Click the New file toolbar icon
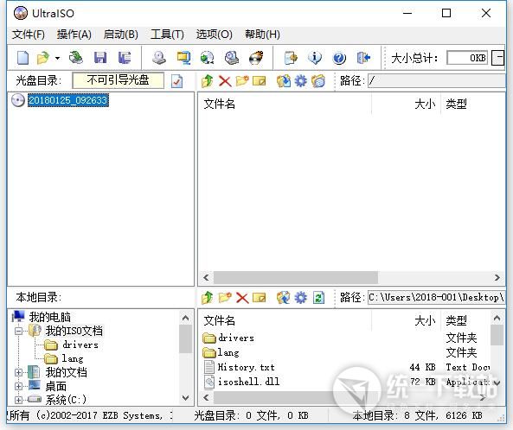513x430 pixels. pos(22,58)
